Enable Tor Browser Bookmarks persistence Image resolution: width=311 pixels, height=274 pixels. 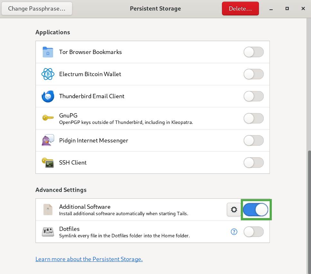[x=254, y=52]
